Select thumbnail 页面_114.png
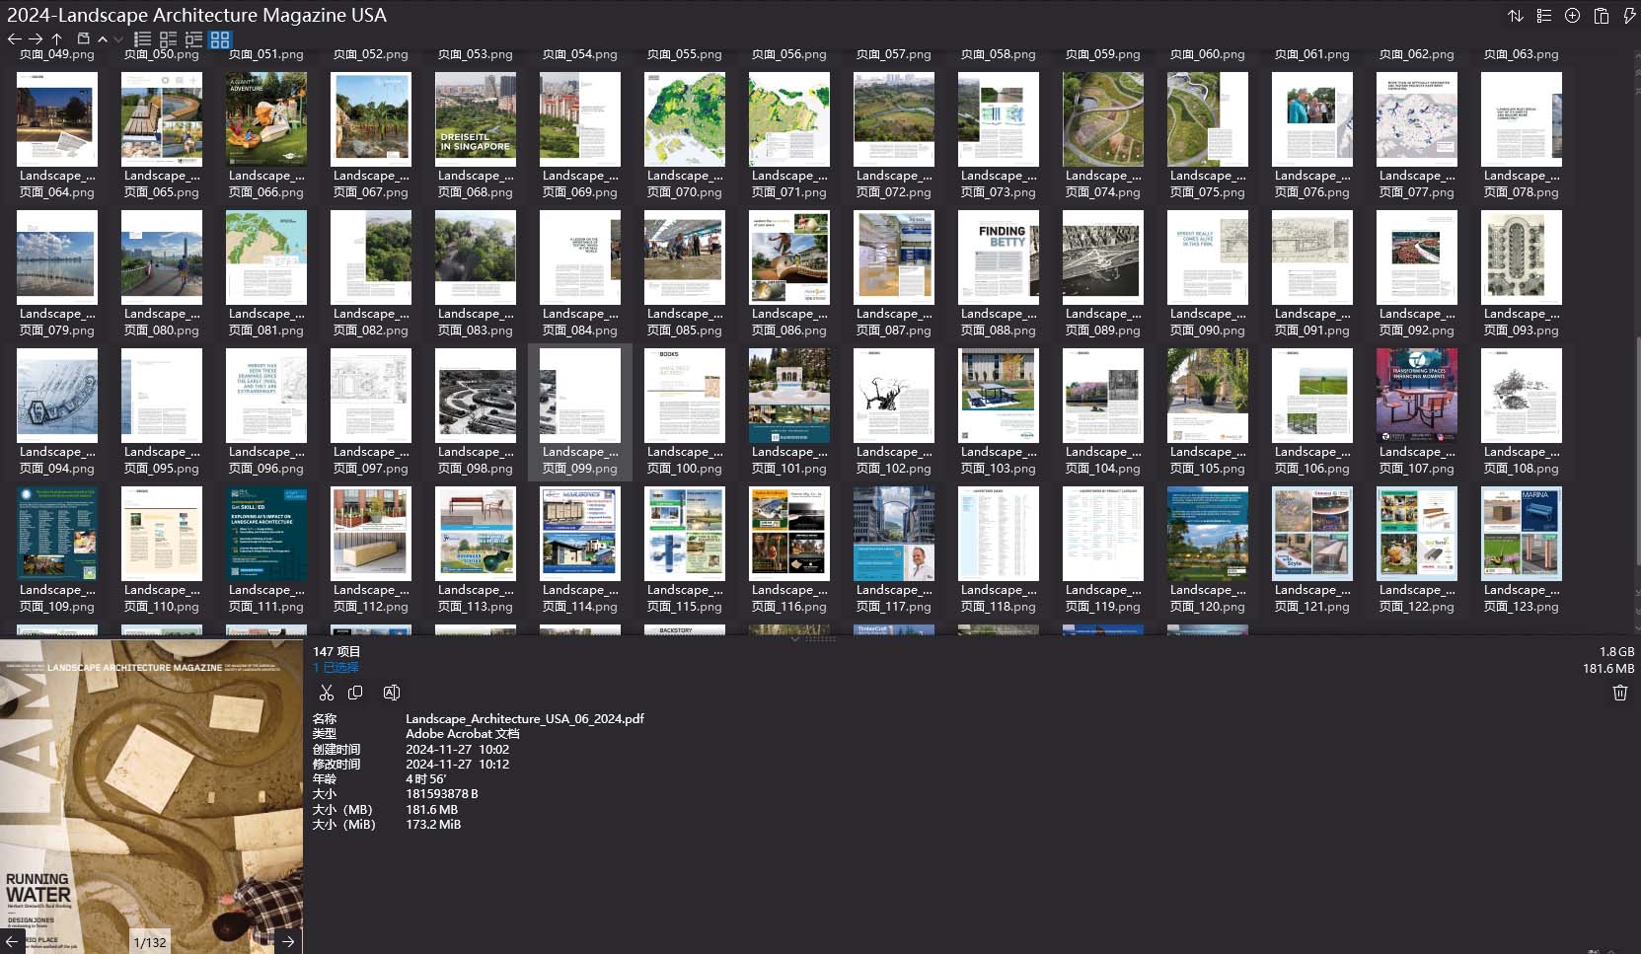The image size is (1641, 954). (580, 535)
